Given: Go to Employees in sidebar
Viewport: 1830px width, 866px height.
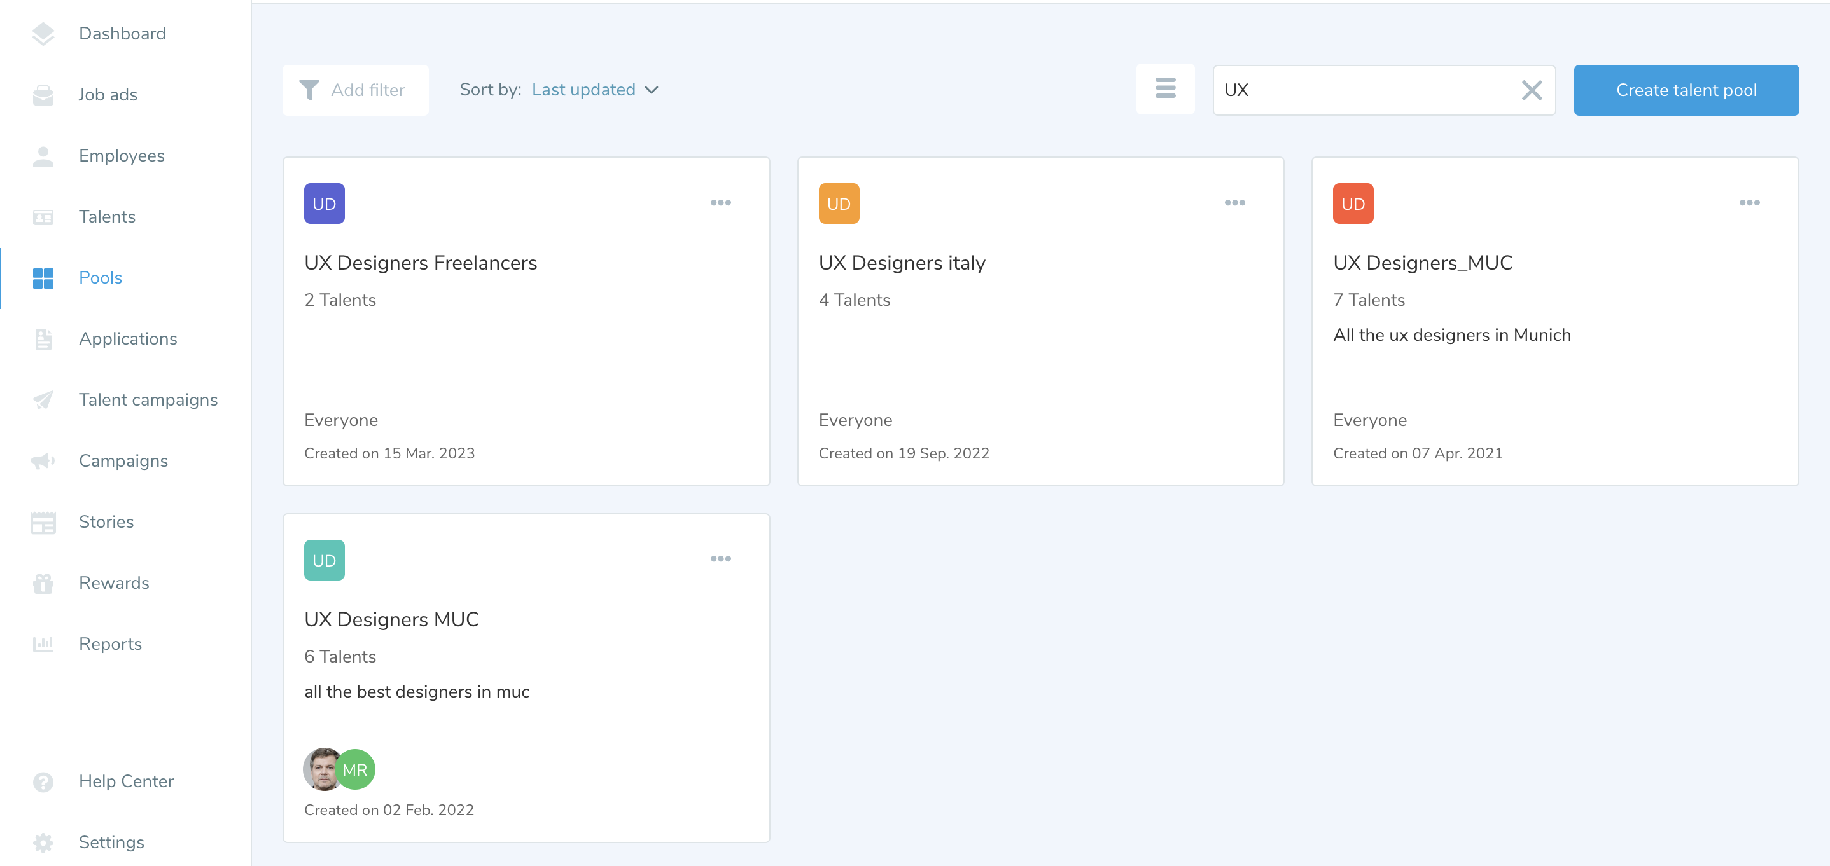Looking at the screenshot, I should [122, 155].
